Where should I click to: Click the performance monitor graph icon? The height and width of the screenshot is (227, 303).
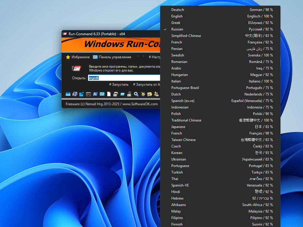(x=68, y=94)
